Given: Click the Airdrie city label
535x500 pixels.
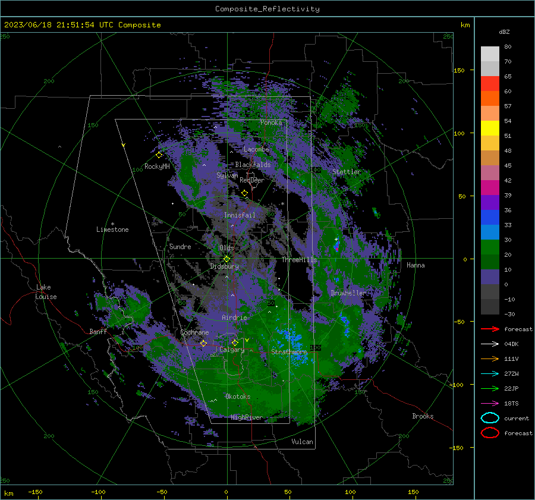Looking at the screenshot, I should (234, 317).
